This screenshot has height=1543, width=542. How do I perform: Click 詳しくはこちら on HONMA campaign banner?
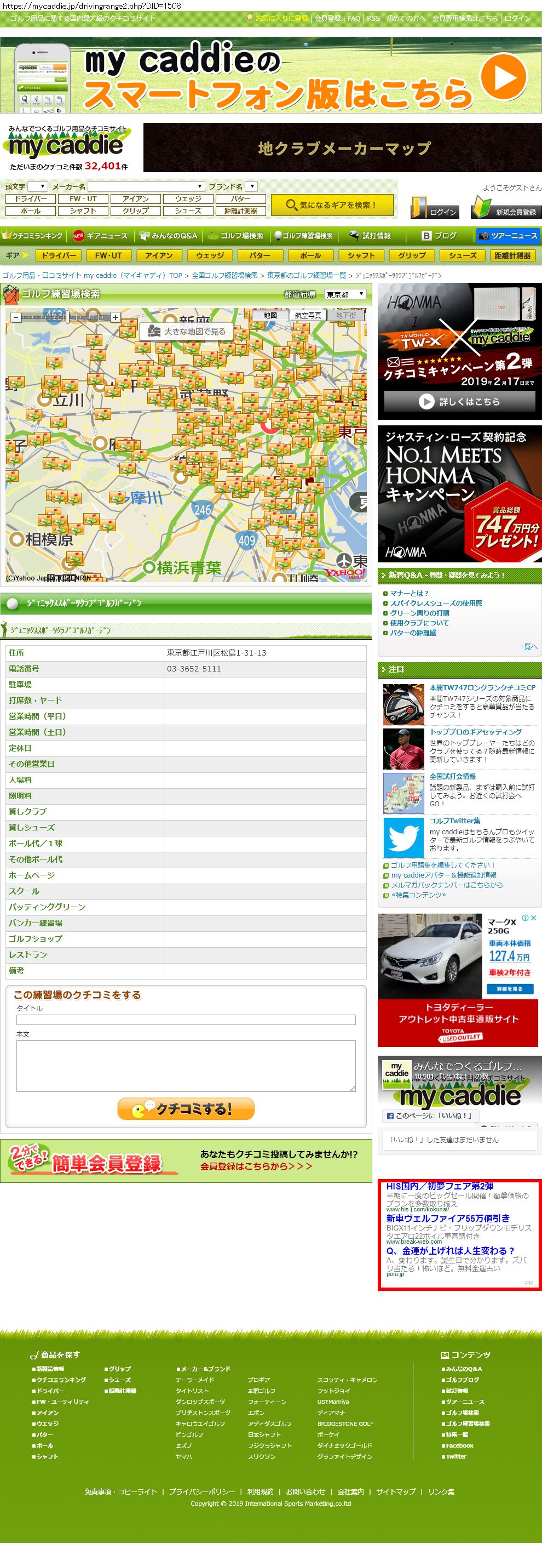tap(459, 401)
